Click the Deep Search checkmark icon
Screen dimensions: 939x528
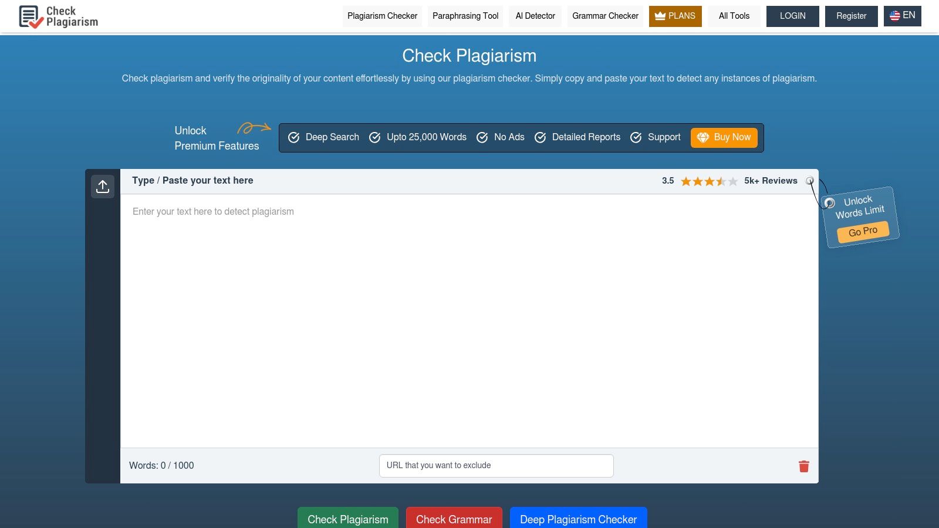tap(293, 137)
